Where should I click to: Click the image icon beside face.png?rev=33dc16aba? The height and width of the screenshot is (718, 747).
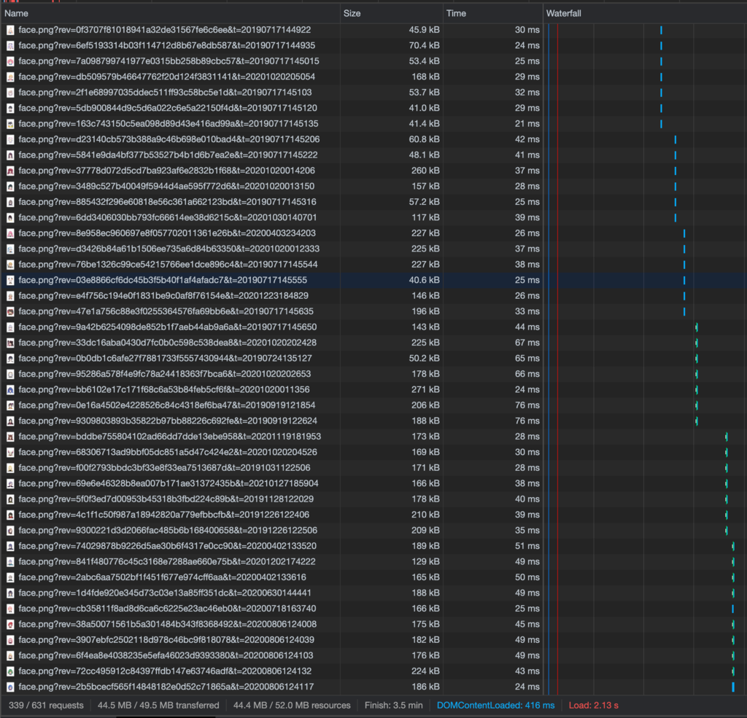coord(10,343)
